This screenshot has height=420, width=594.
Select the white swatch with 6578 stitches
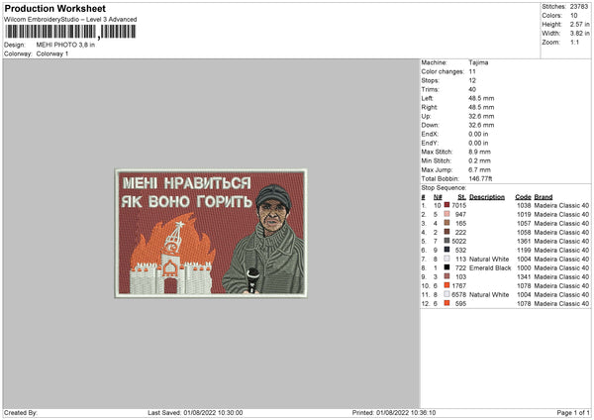(x=447, y=294)
